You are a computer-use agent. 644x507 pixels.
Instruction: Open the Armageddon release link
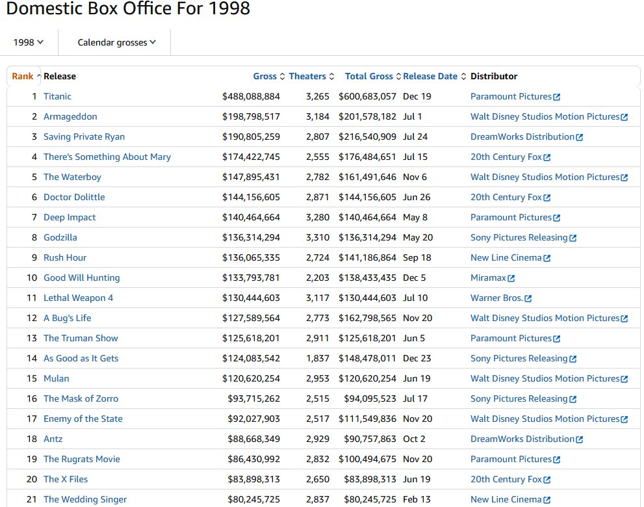[70, 116]
